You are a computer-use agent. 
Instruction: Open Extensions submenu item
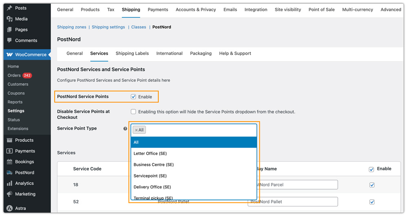(18, 128)
